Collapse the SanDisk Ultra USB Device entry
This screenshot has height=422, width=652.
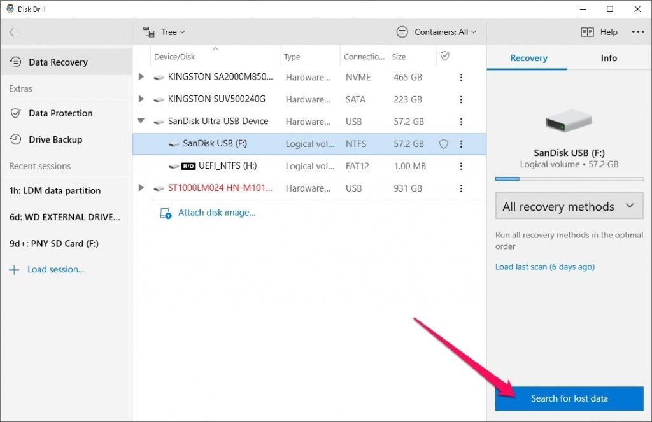(141, 122)
